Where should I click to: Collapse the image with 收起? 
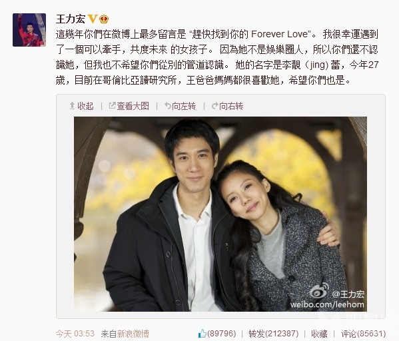(85, 106)
